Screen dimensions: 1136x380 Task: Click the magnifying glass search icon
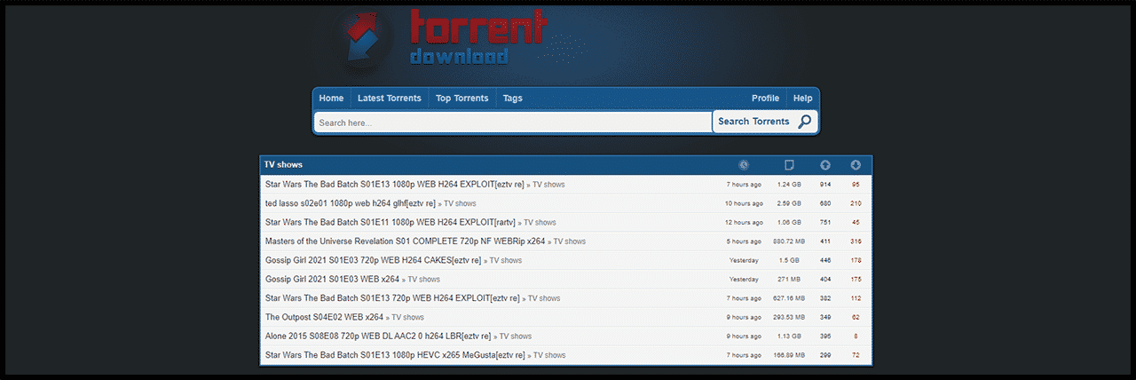pos(804,122)
